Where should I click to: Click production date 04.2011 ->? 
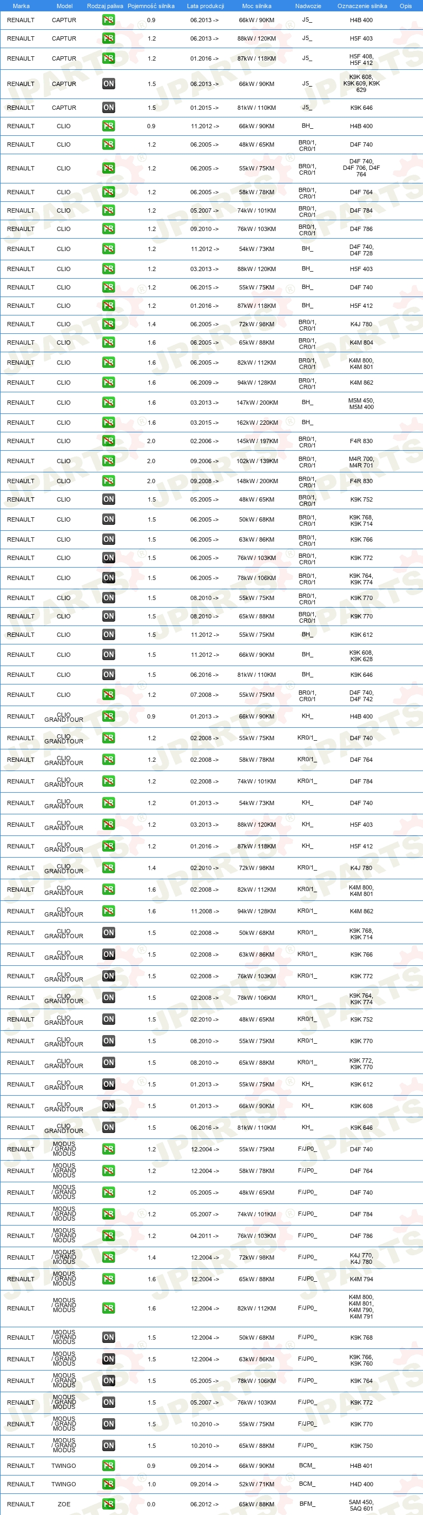204,1235
